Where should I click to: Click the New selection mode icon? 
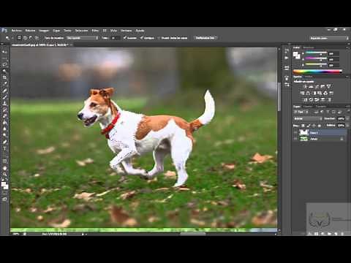point(19,38)
